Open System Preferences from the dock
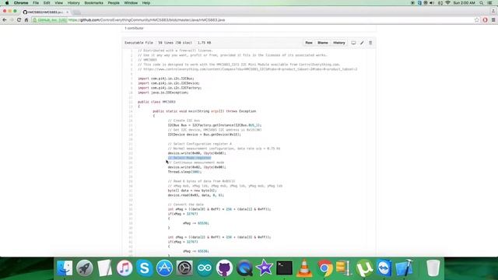Image resolution: width=498 pixels, height=280 pixels. [184, 268]
